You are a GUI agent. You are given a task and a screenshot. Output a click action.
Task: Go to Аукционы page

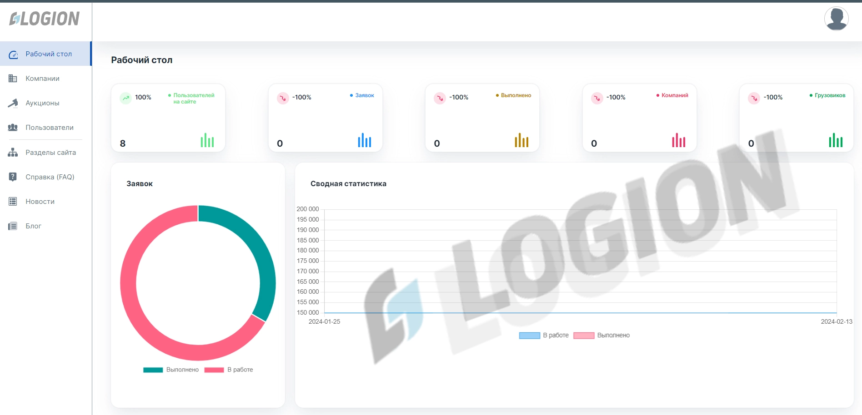point(45,103)
